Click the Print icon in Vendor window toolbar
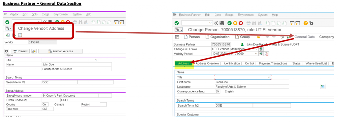 75,22
